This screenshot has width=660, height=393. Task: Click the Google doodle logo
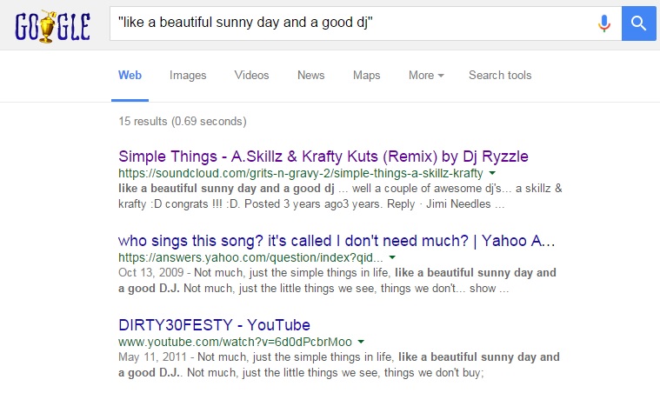pyautogui.click(x=52, y=24)
